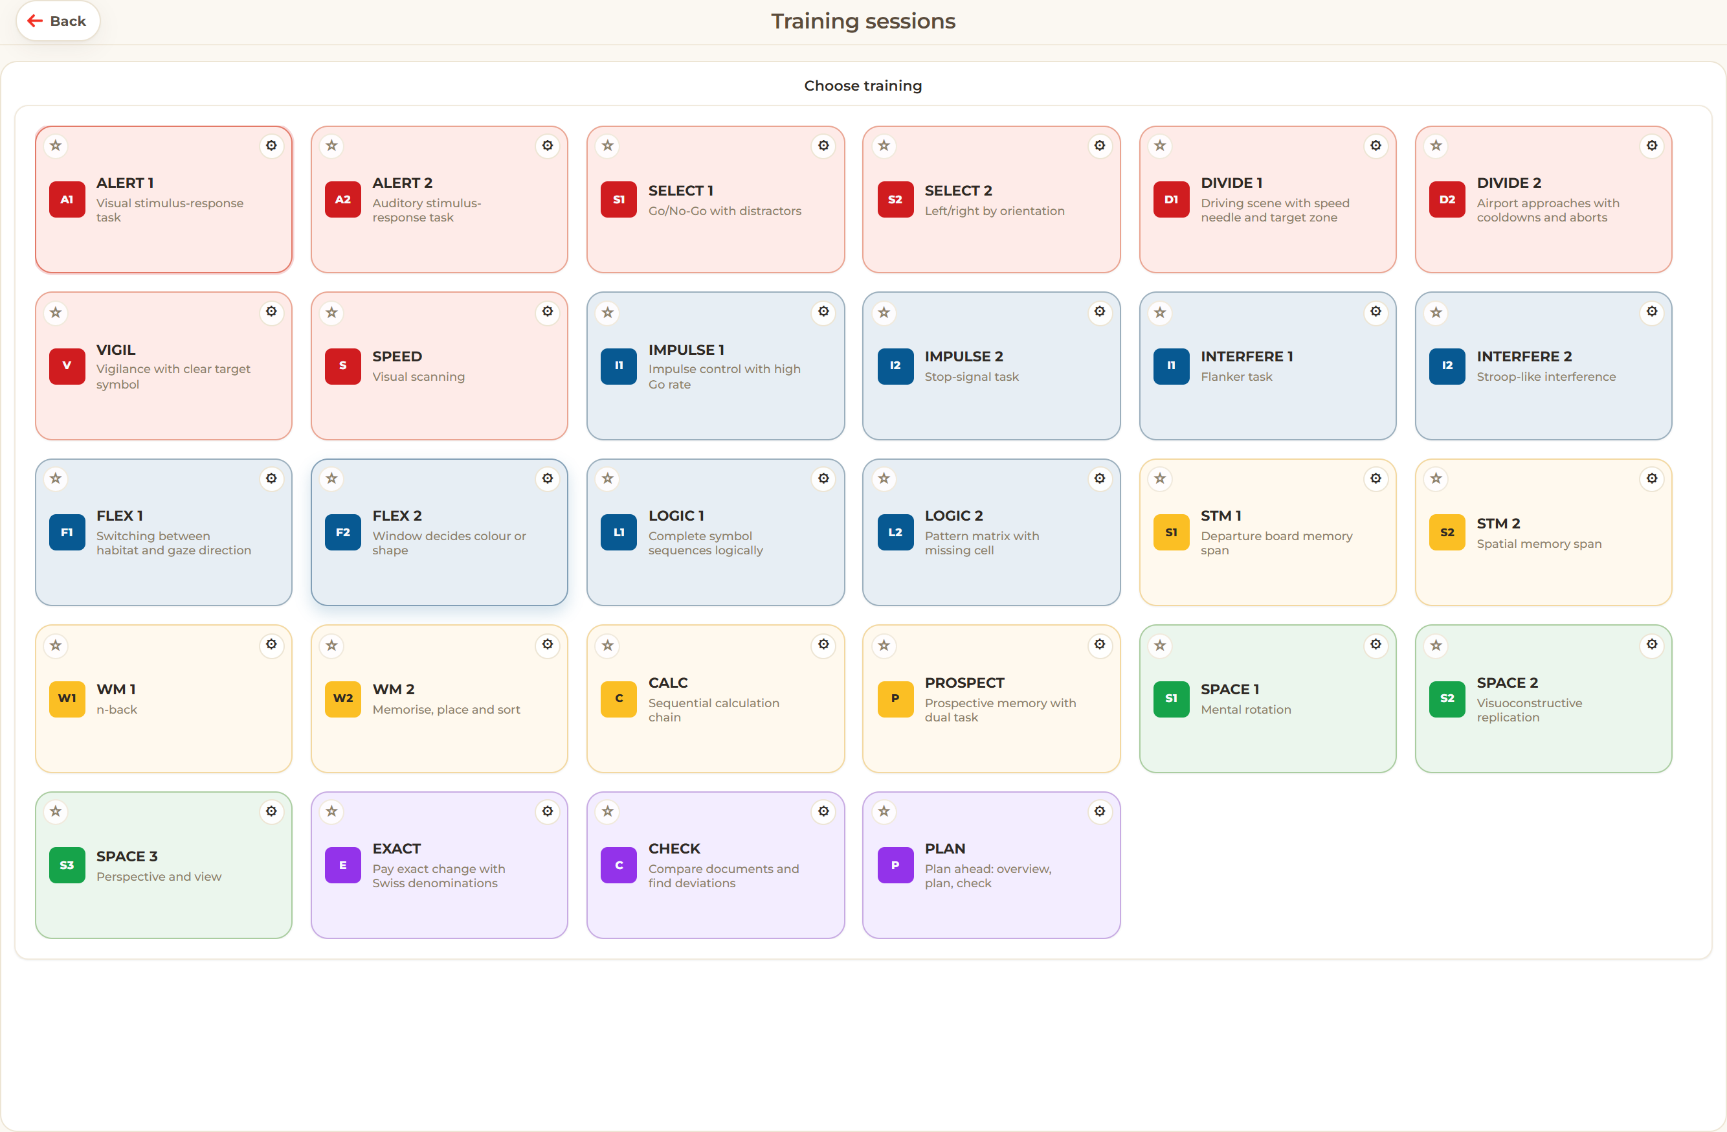1727x1132 pixels.
Task: Star the CHECK training card
Action: 608,811
